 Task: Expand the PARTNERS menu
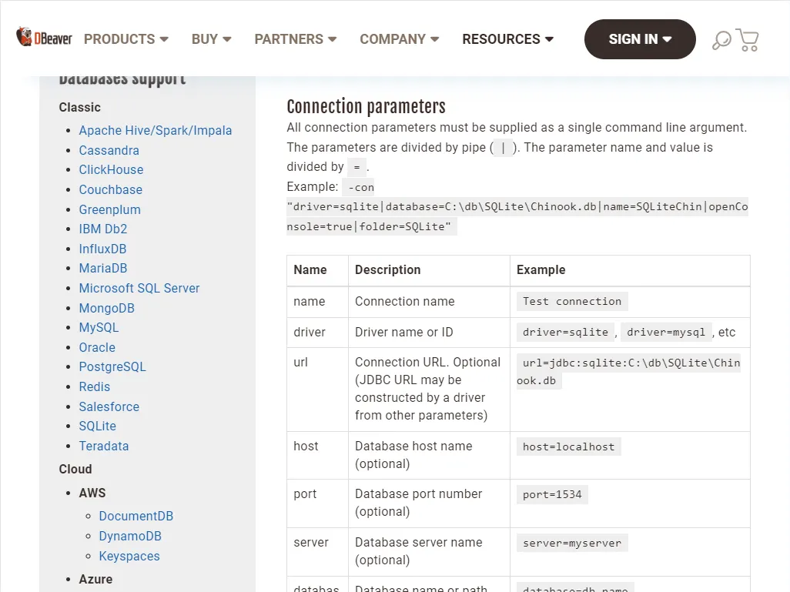pyautogui.click(x=295, y=38)
